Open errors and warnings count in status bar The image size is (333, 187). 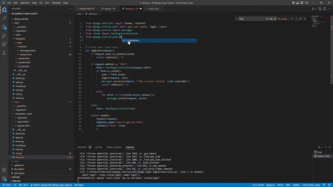tap(23, 185)
